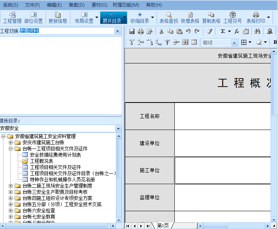This screenshot has width=278, height=229.
Task: Open the 工程切换 project dropdown
Action: [118, 31]
